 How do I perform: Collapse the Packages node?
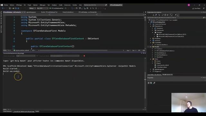153,32
